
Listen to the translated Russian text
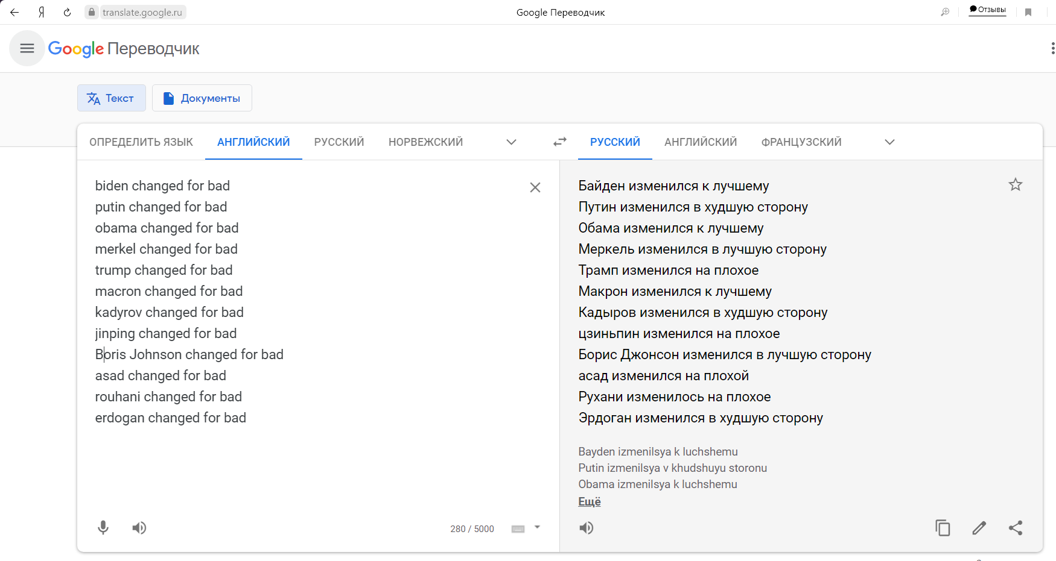[587, 528]
